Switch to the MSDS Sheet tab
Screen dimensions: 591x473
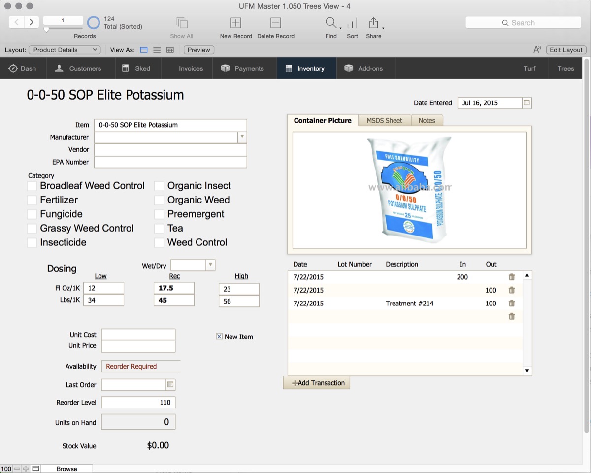[x=384, y=120]
